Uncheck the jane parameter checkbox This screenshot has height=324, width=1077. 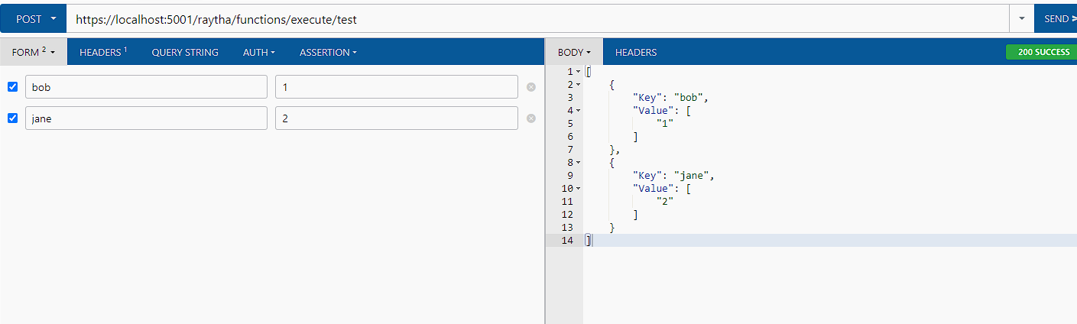[12, 118]
